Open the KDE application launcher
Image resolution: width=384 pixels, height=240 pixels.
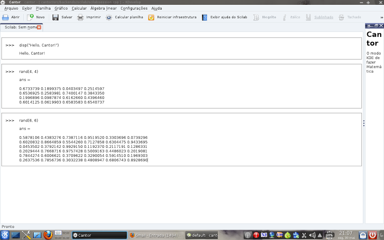click(x=5, y=235)
